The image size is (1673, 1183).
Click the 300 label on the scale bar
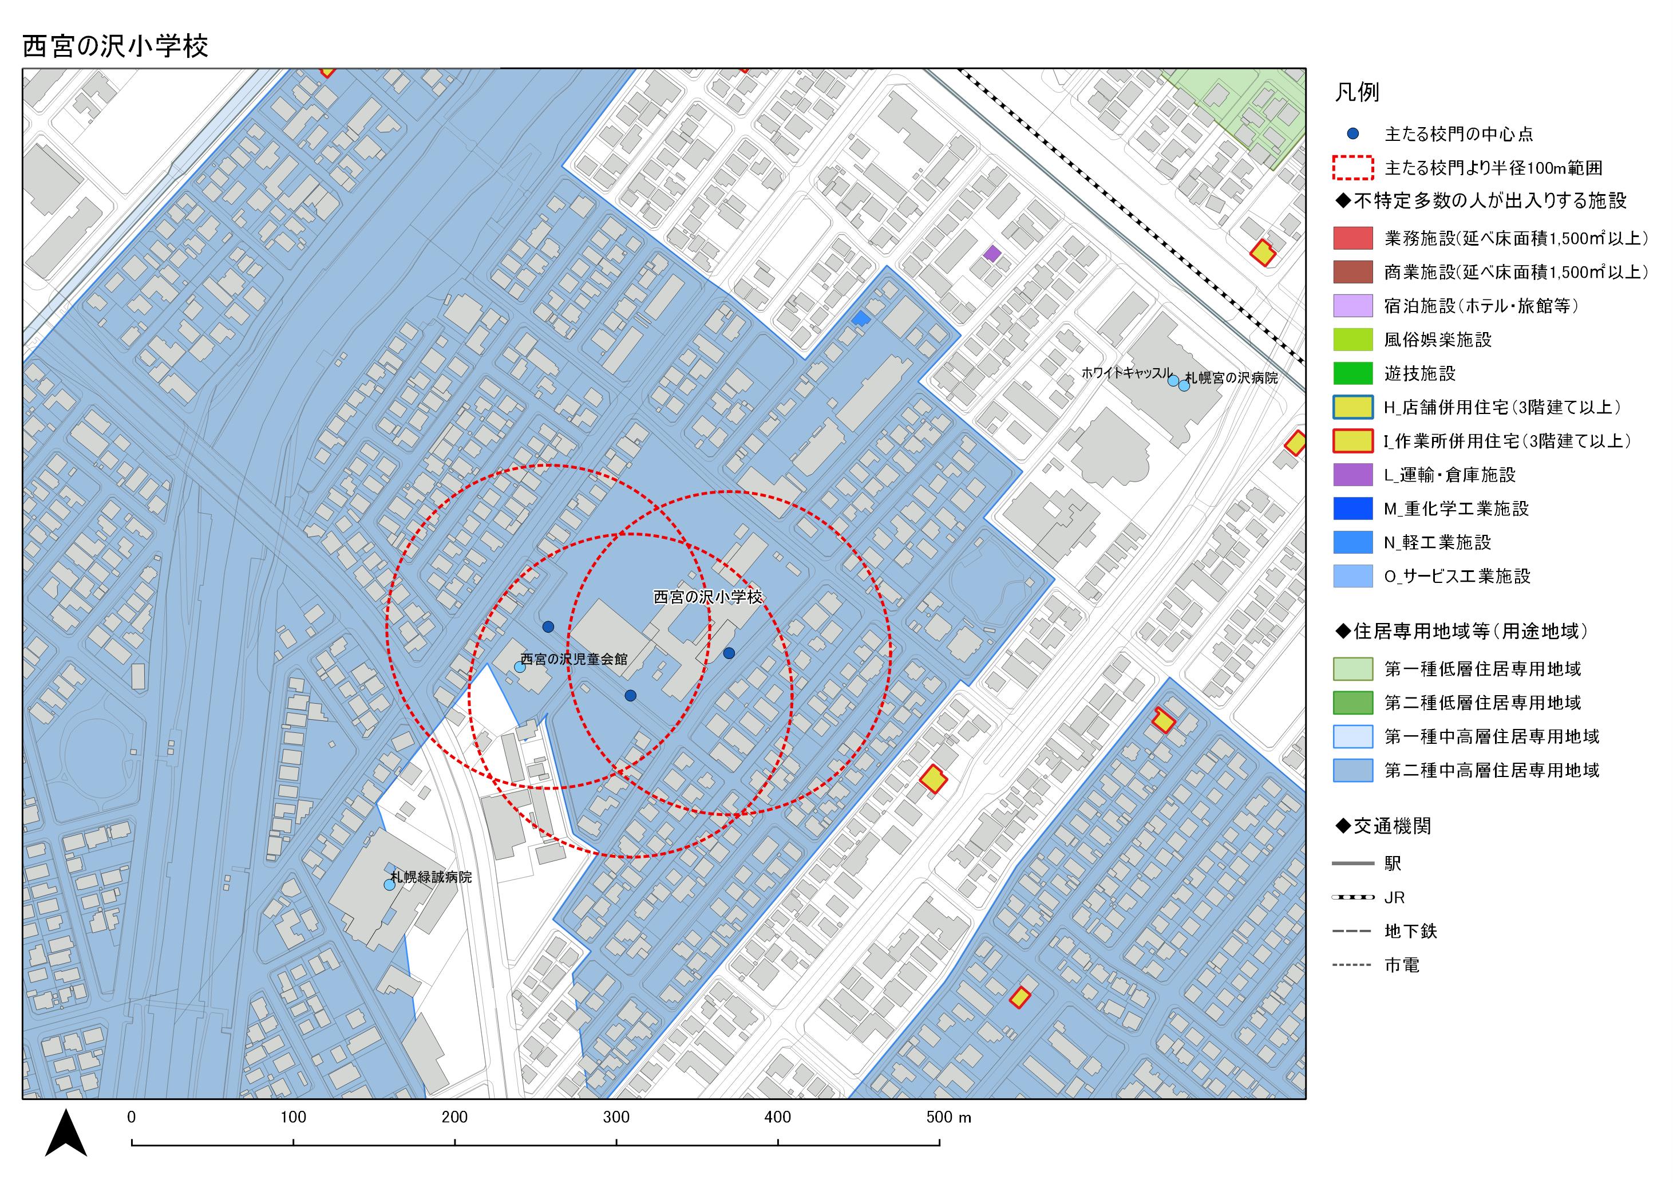pyautogui.click(x=616, y=1117)
